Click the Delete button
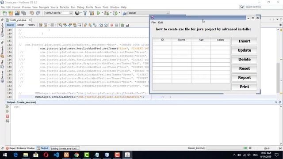The width and height of the screenshot is (283, 159). click(x=244, y=59)
